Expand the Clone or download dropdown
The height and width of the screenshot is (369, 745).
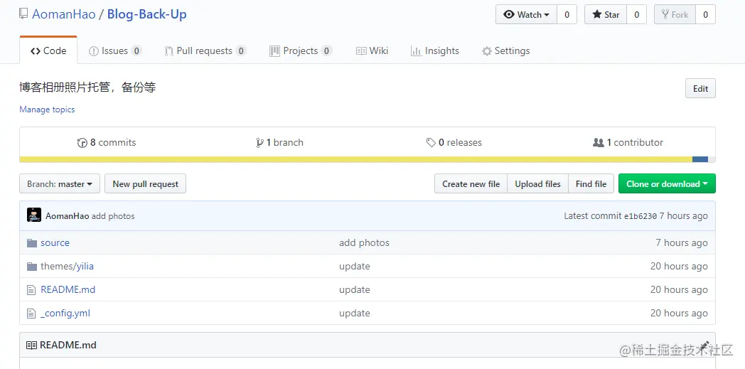pos(667,183)
